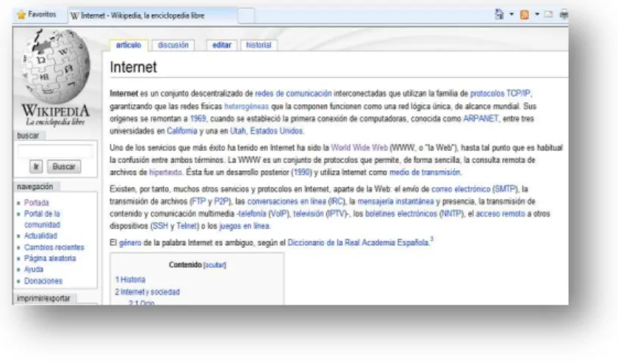This screenshot has height=361, width=618.
Task: Follow the heterogéneas link
Action: pyautogui.click(x=246, y=106)
